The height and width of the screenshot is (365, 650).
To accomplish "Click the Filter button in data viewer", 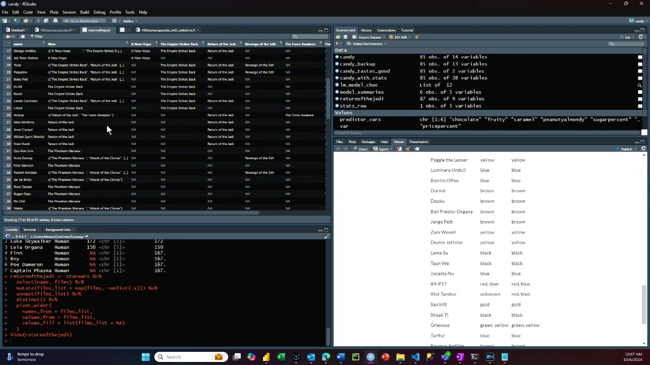I will pyautogui.click(x=36, y=36).
